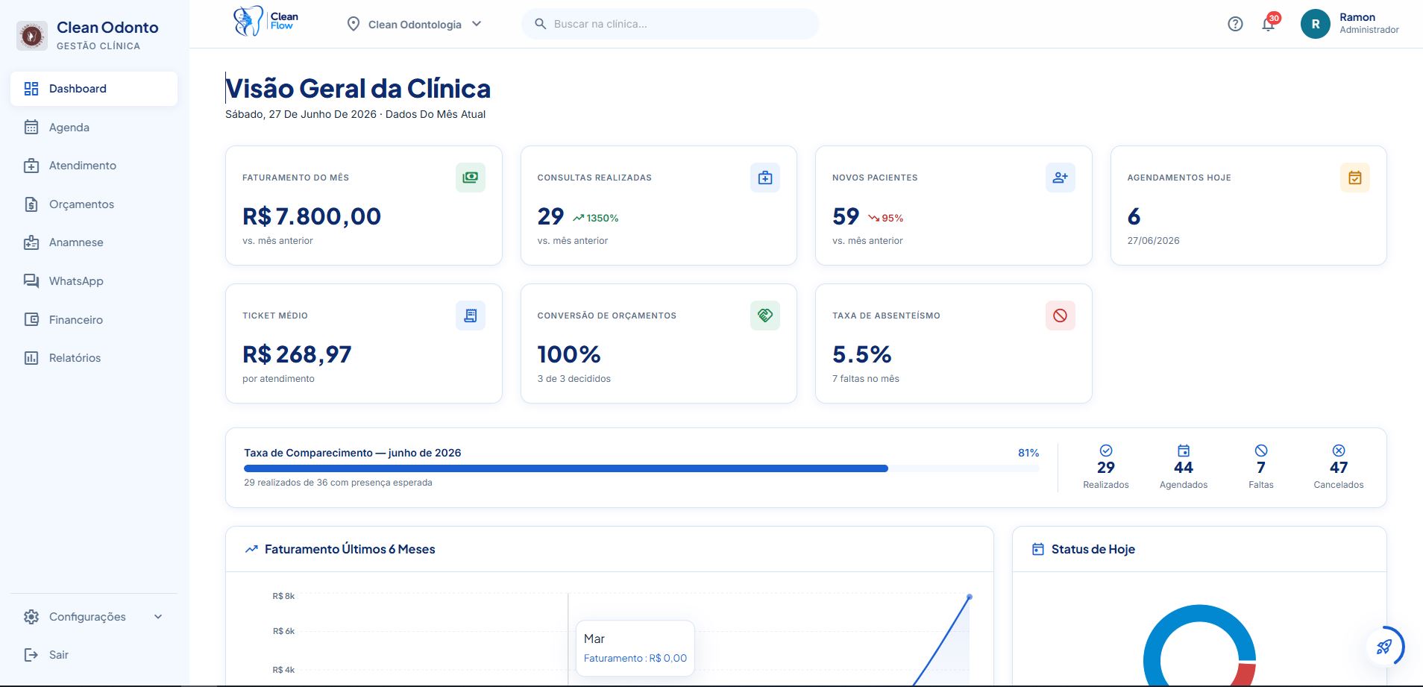Click the revenue chart peak data point
The width and height of the screenshot is (1423, 687).
970,597
